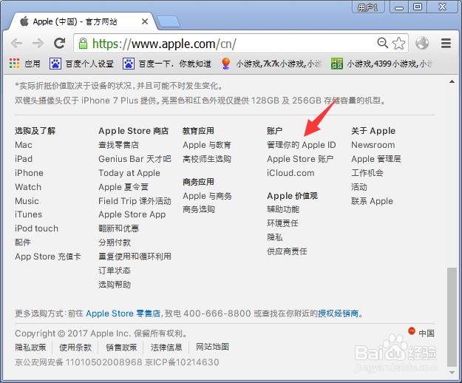Reload the page with refresh icon
This screenshot has height=383, width=462.
point(60,44)
